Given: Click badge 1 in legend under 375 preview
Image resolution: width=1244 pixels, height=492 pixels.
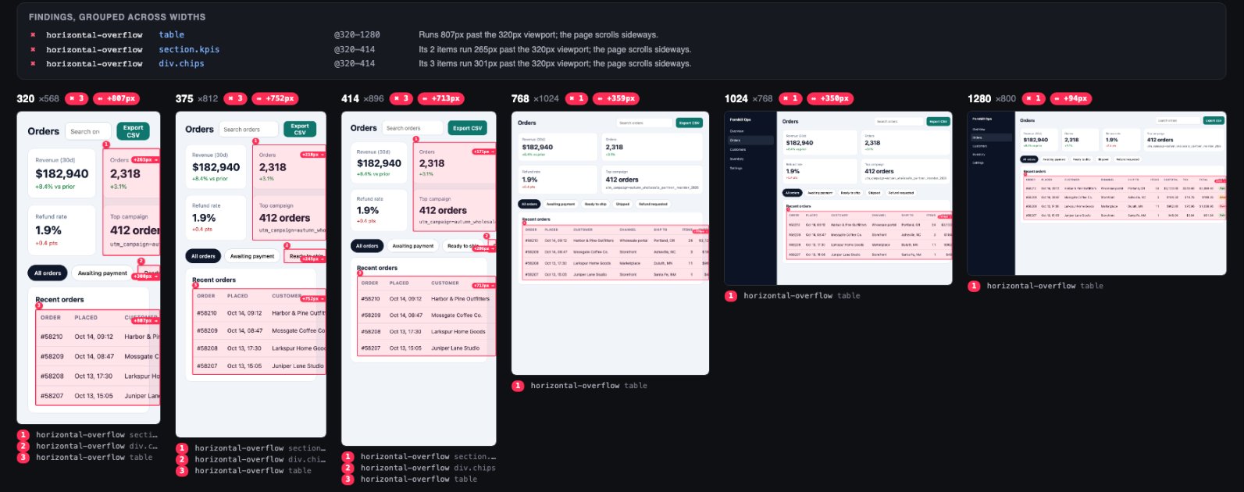Looking at the screenshot, I should point(182,448).
